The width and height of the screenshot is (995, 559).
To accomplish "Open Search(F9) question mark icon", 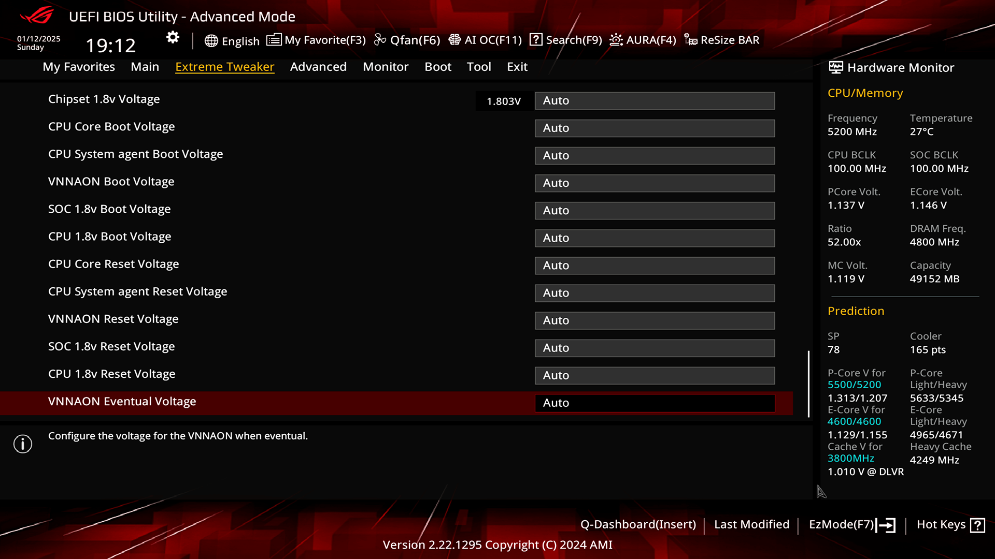I will tap(536, 40).
